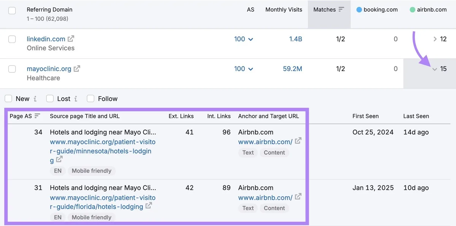Click Text tag in Page AS 34 row
This screenshot has height=226, width=456.
(x=248, y=152)
